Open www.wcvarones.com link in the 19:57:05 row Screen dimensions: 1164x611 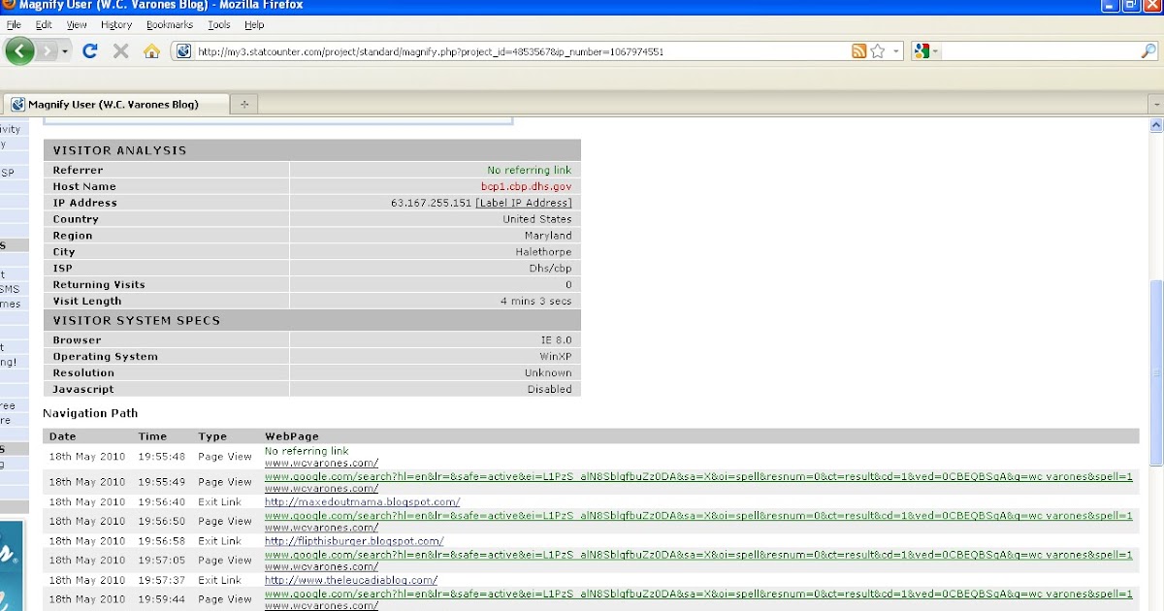pyautogui.click(x=321, y=566)
